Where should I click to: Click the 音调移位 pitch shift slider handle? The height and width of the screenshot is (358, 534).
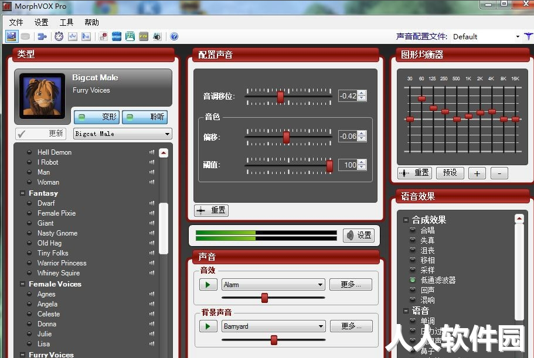[x=281, y=97]
